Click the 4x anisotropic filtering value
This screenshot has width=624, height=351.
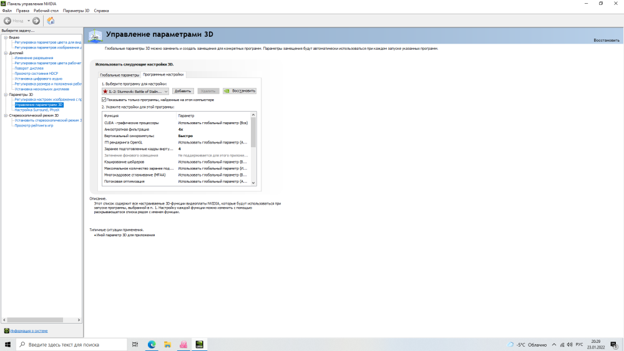pos(181,130)
